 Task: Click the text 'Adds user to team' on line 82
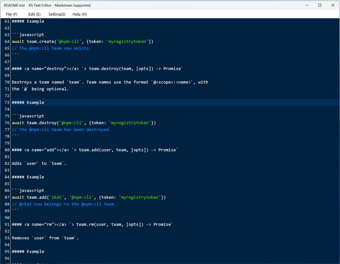[x=39, y=163]
